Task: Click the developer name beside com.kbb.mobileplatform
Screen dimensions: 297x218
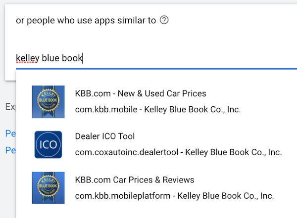Action: [225, 196]
